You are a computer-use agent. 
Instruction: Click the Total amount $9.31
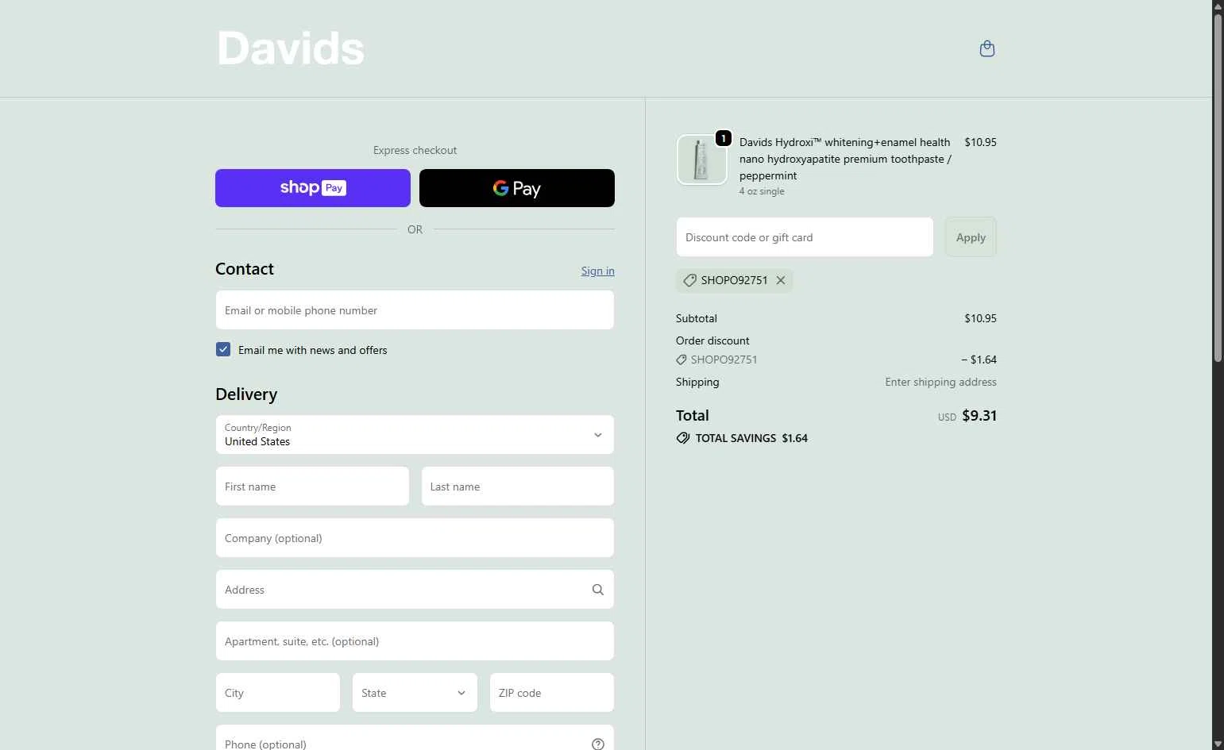(x=979, y=416)
